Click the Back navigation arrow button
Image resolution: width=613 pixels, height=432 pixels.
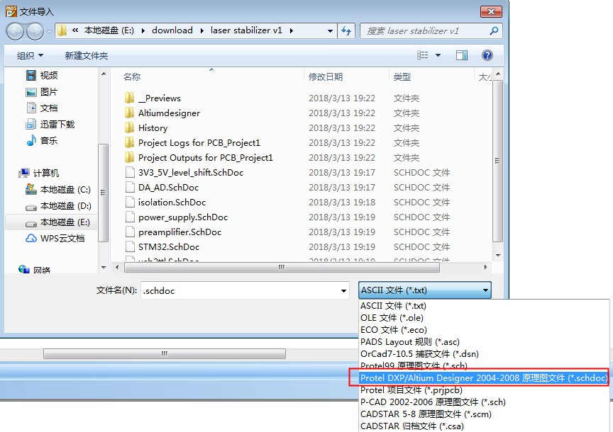tap(15, 31)
